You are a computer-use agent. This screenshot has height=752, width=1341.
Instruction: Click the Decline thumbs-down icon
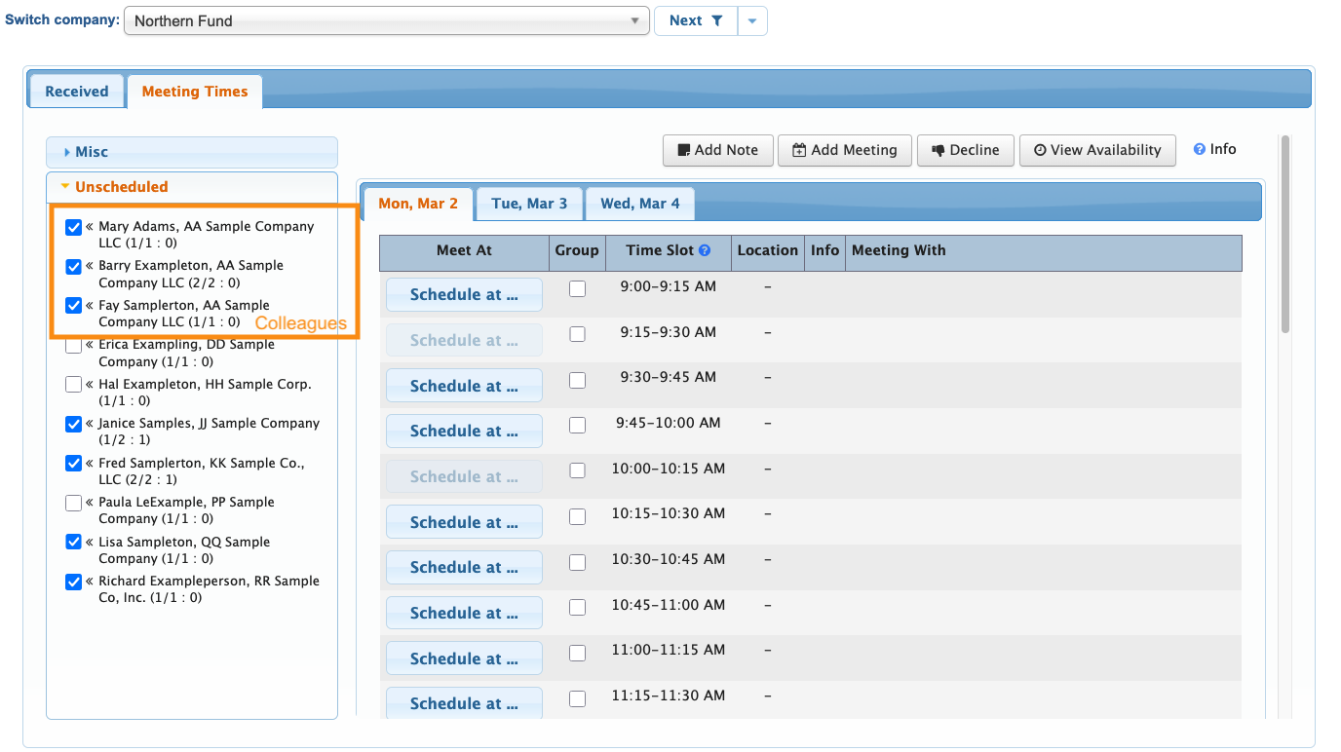(x=939, y=150)
